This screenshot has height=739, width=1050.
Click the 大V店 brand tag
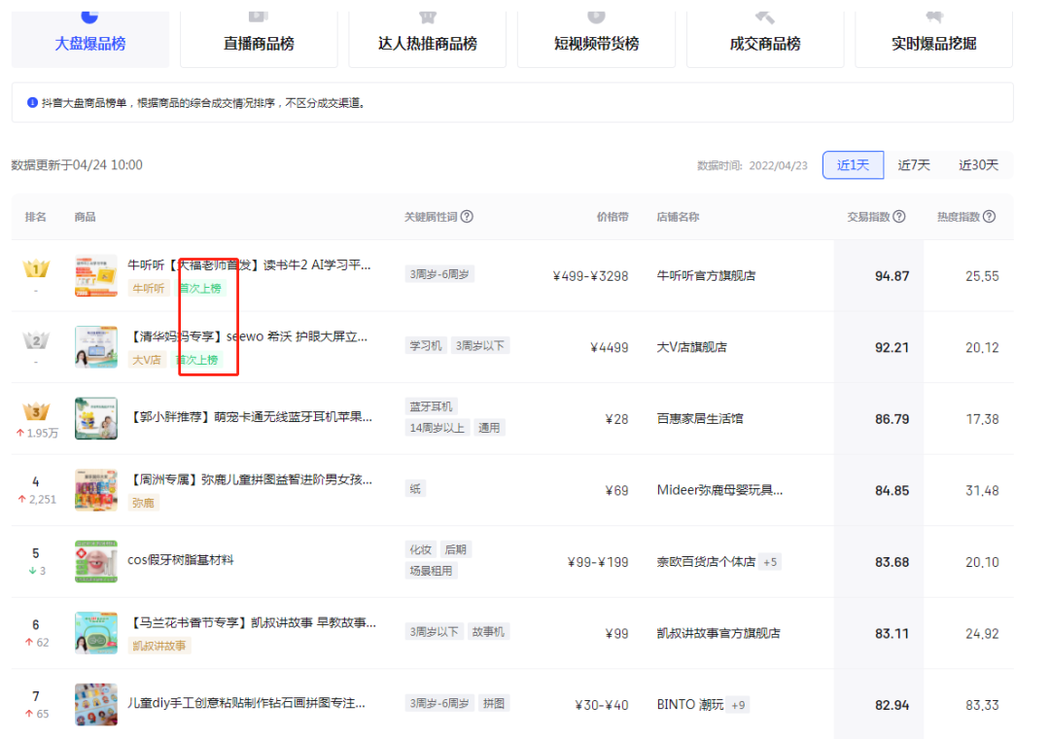pos(147,360)
